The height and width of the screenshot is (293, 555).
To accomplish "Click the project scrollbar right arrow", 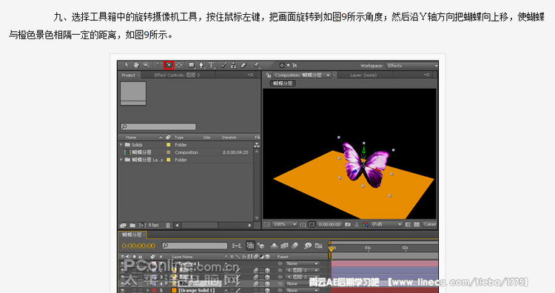I will (249, 225).
